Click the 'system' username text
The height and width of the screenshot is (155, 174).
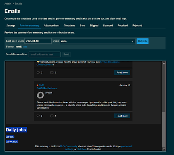coord(49,93)
